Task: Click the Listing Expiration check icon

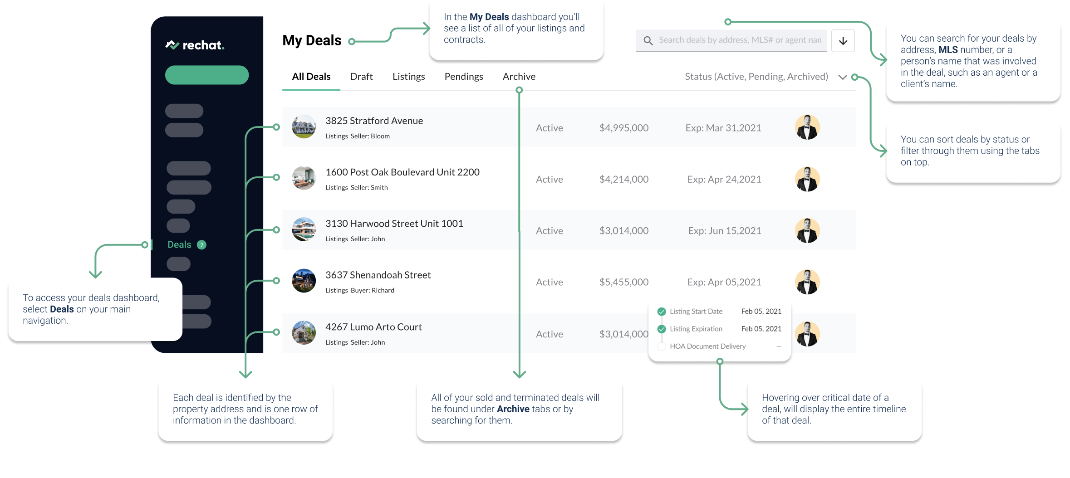Action: pos(662,329)
